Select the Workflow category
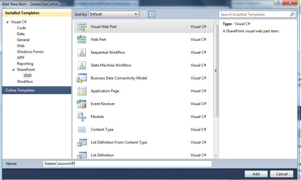This screenshot has width=301, height=180. [x=25, y=81]
